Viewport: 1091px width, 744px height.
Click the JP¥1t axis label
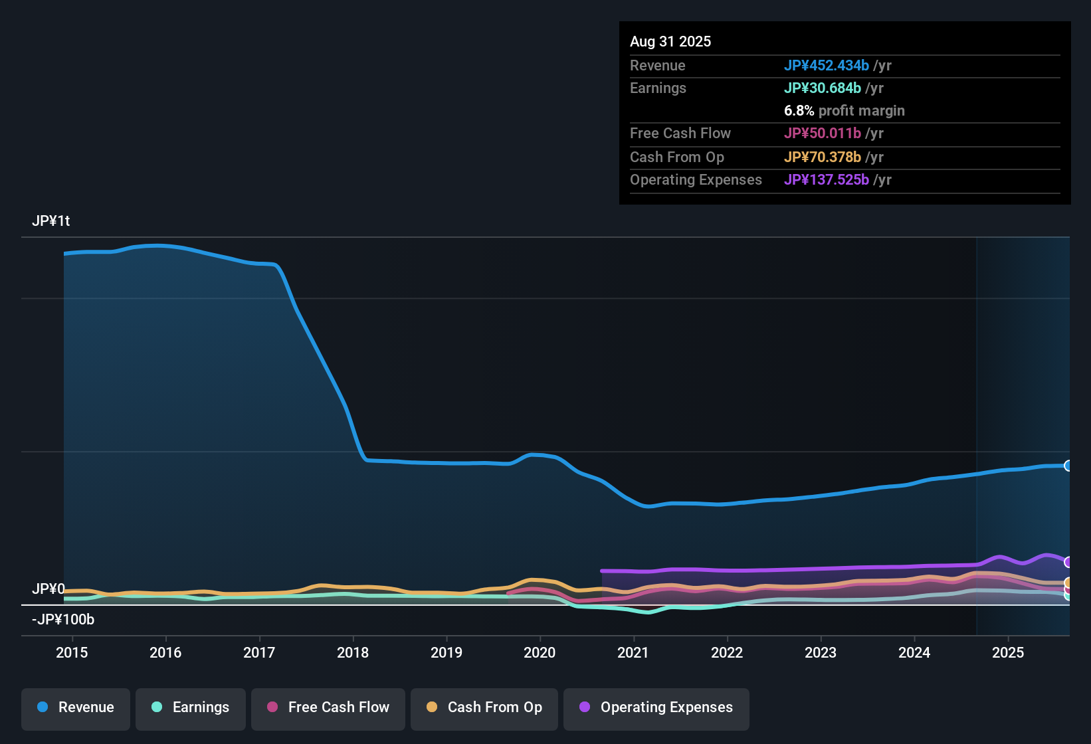pyautogui.click(x=52, y=221)
